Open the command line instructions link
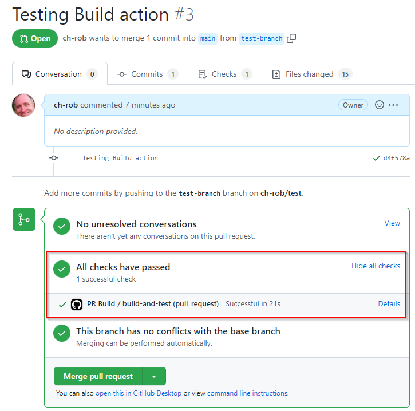 click(247, 393)
